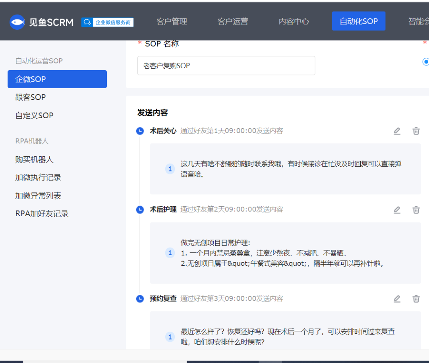Open 购买机器人 page
The height and width of the screenshot is (363, 429).
click(34, 159)
